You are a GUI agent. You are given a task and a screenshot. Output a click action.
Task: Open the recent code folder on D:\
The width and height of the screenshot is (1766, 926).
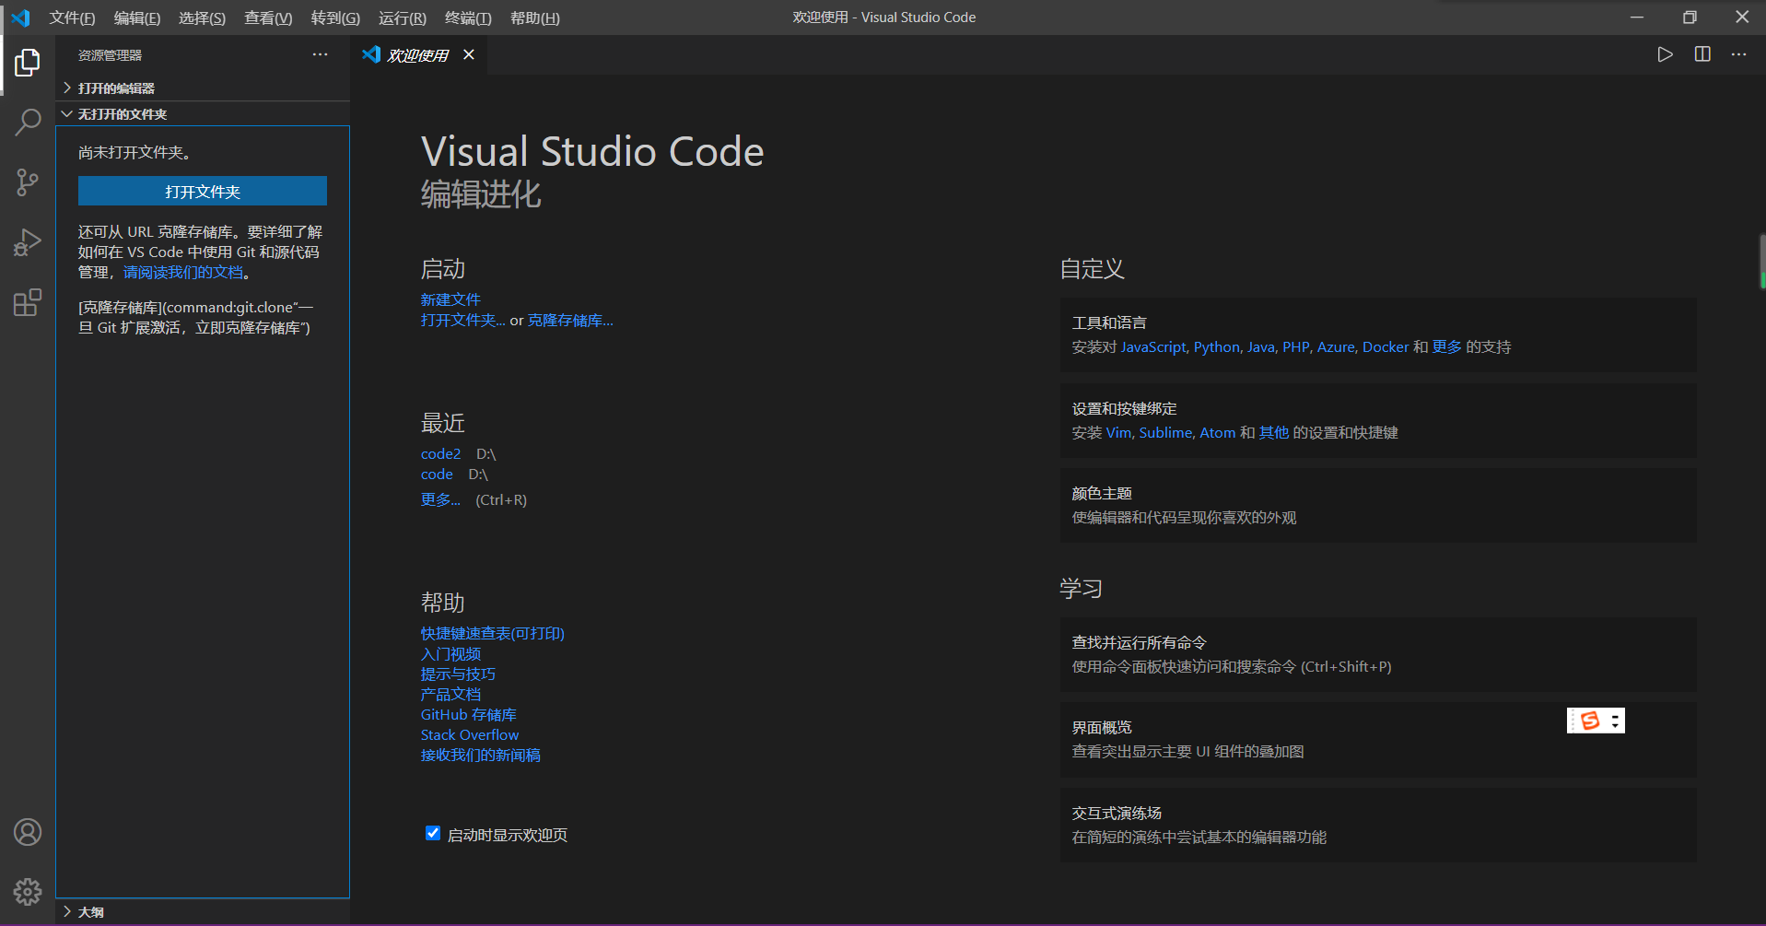tap(437, 474)
